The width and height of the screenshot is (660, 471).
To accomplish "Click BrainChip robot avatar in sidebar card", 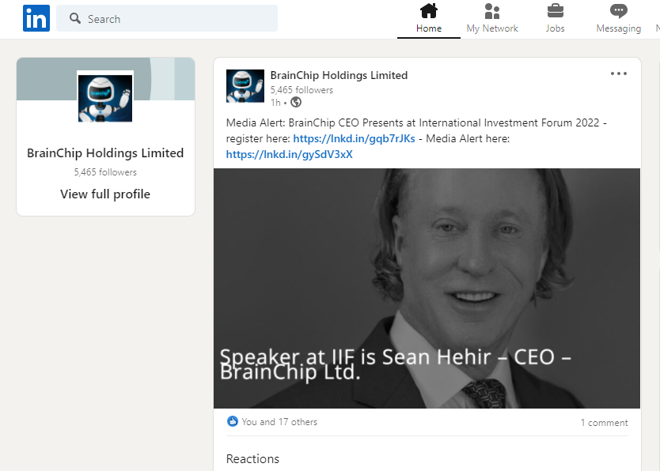I will pyautogui.click(x=105, y=98).
